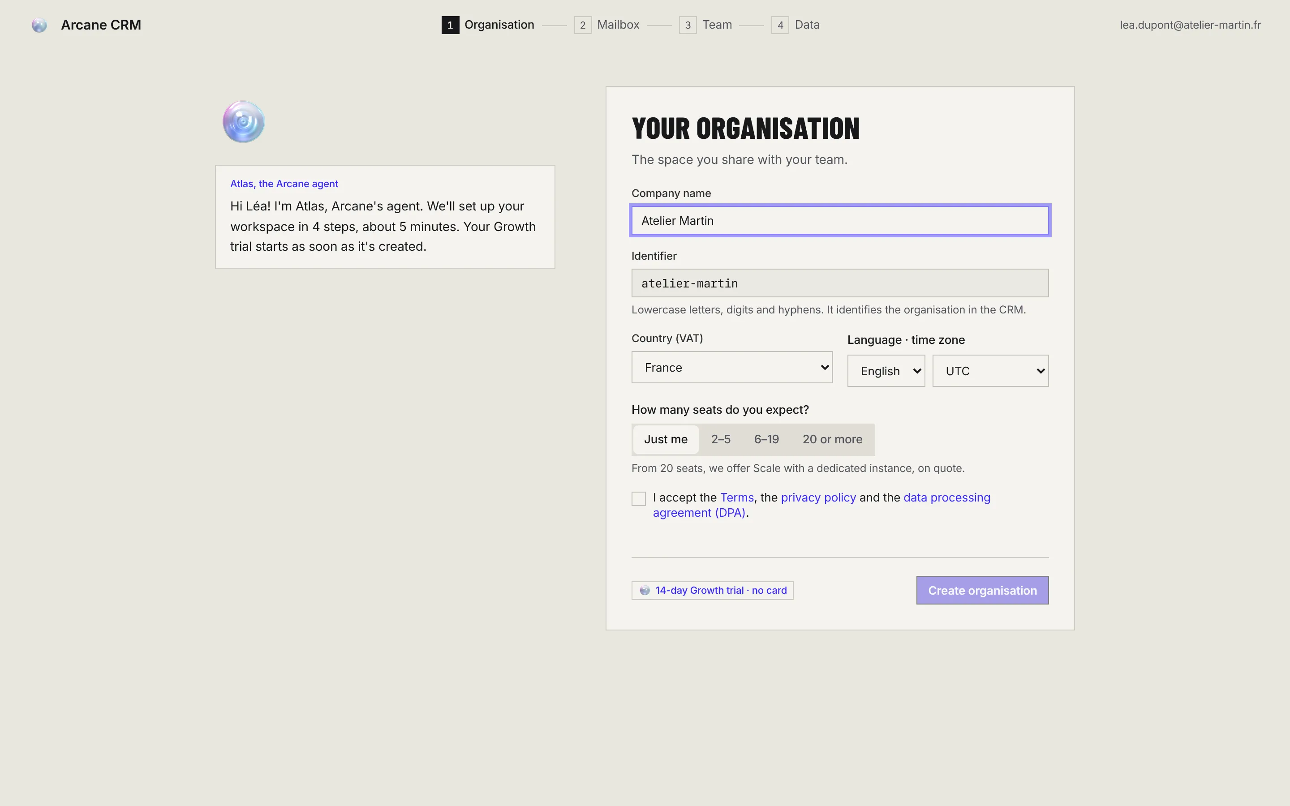
Task: Tick the accept Terms checkbox
Action: pos(639,498)
